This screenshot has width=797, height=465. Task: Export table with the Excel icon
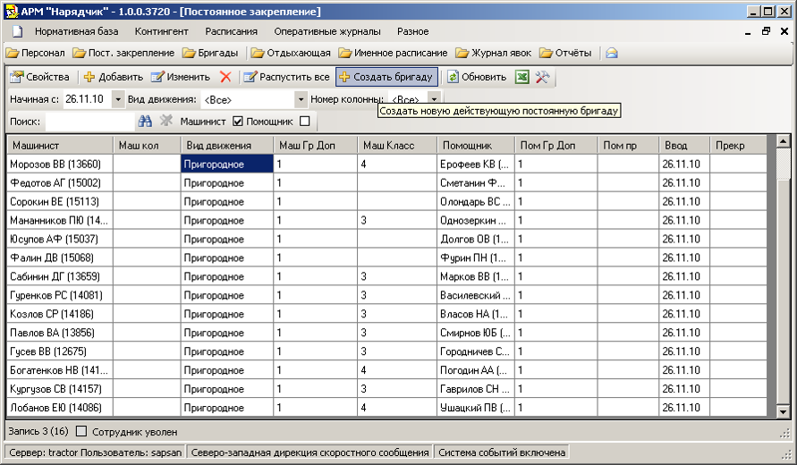pos(522,77)
